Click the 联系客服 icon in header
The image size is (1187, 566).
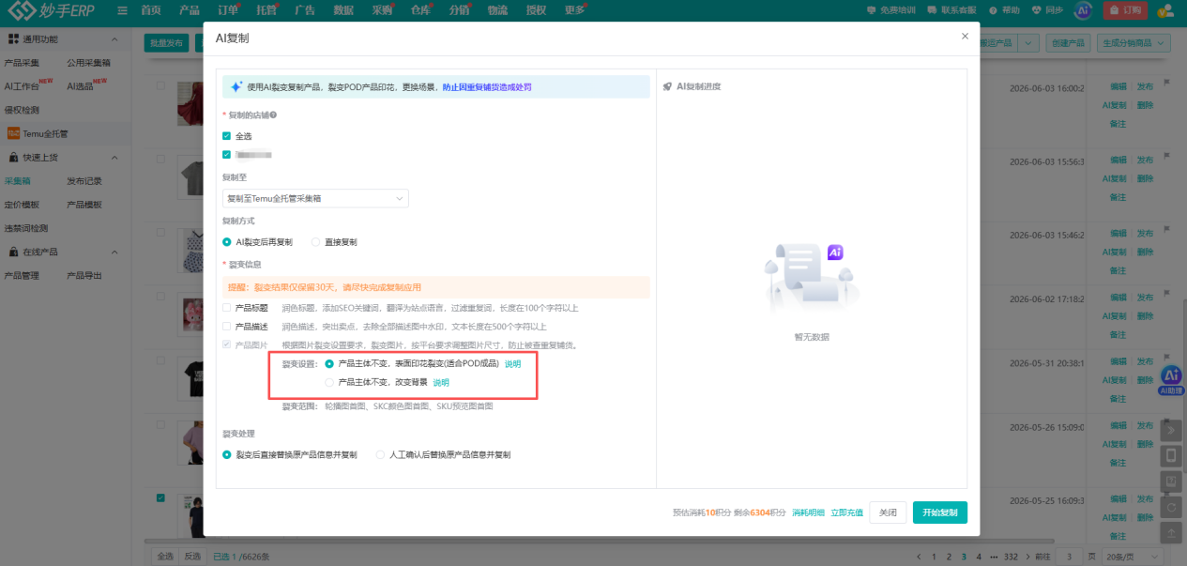coord(931,10)
